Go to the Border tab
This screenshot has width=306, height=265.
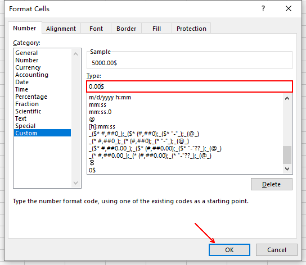(x=126, y=29)
